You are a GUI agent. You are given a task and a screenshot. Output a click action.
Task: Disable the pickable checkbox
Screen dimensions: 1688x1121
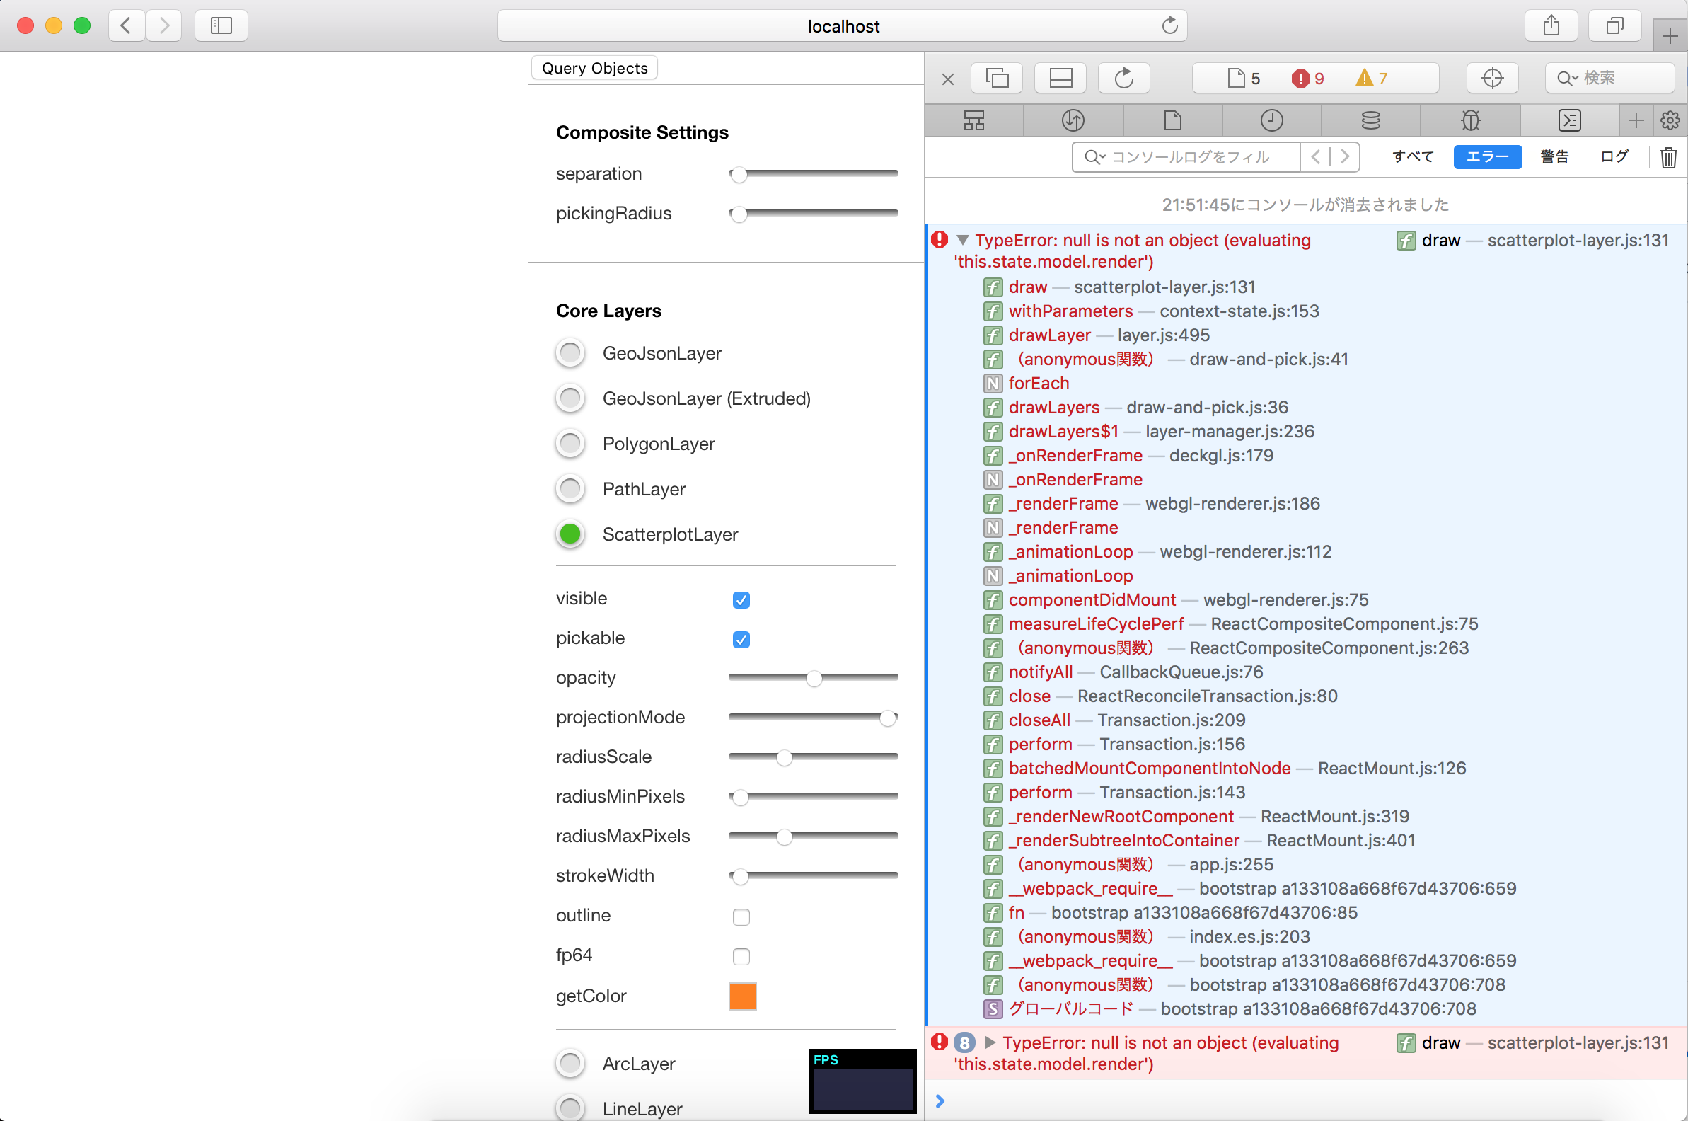(741, 640)
